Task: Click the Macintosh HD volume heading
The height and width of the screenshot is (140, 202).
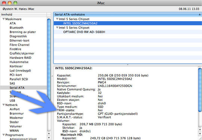Action: coord(71,135)
